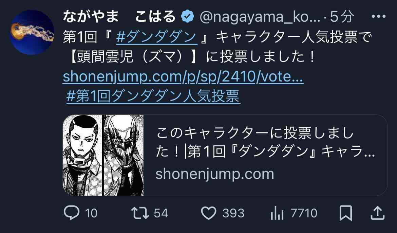Bookmark this tweet
Viewport: 397px width, 233px height.
pyautogui.click(x=346, y=213)
